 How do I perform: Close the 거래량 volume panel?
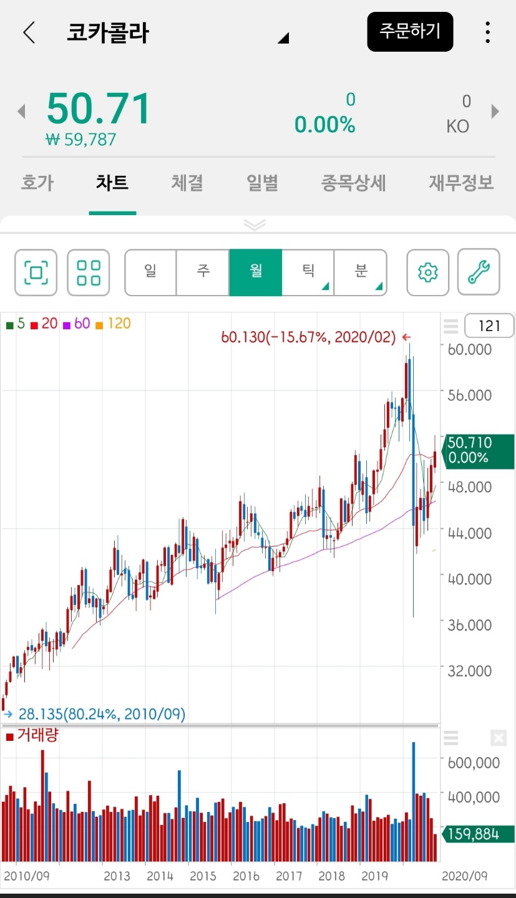pos(499,738)
